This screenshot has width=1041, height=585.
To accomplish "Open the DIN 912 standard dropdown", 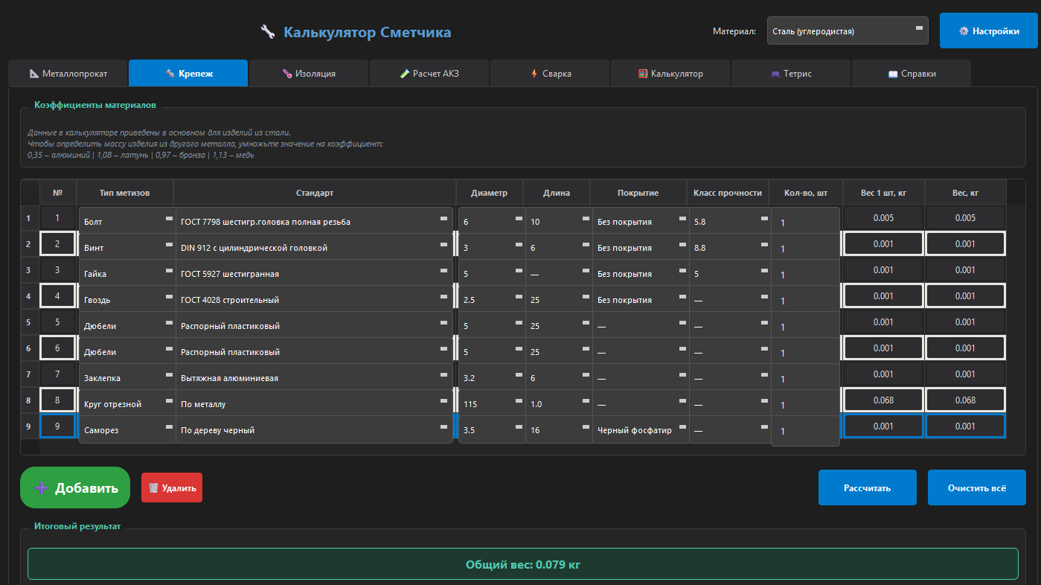I will (314, 247).
